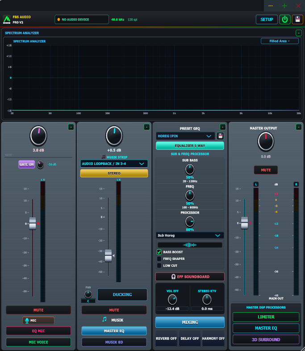This screenshot has width=305, height=351.
Task: Collapse the Master Output panel
Action: tap(298, 127)
